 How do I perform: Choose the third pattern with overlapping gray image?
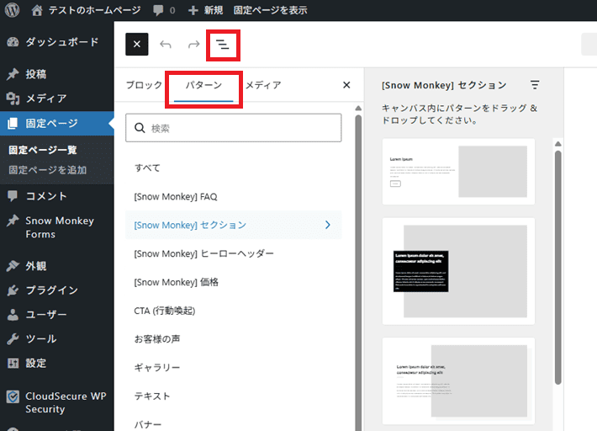[x=458, y=381]
